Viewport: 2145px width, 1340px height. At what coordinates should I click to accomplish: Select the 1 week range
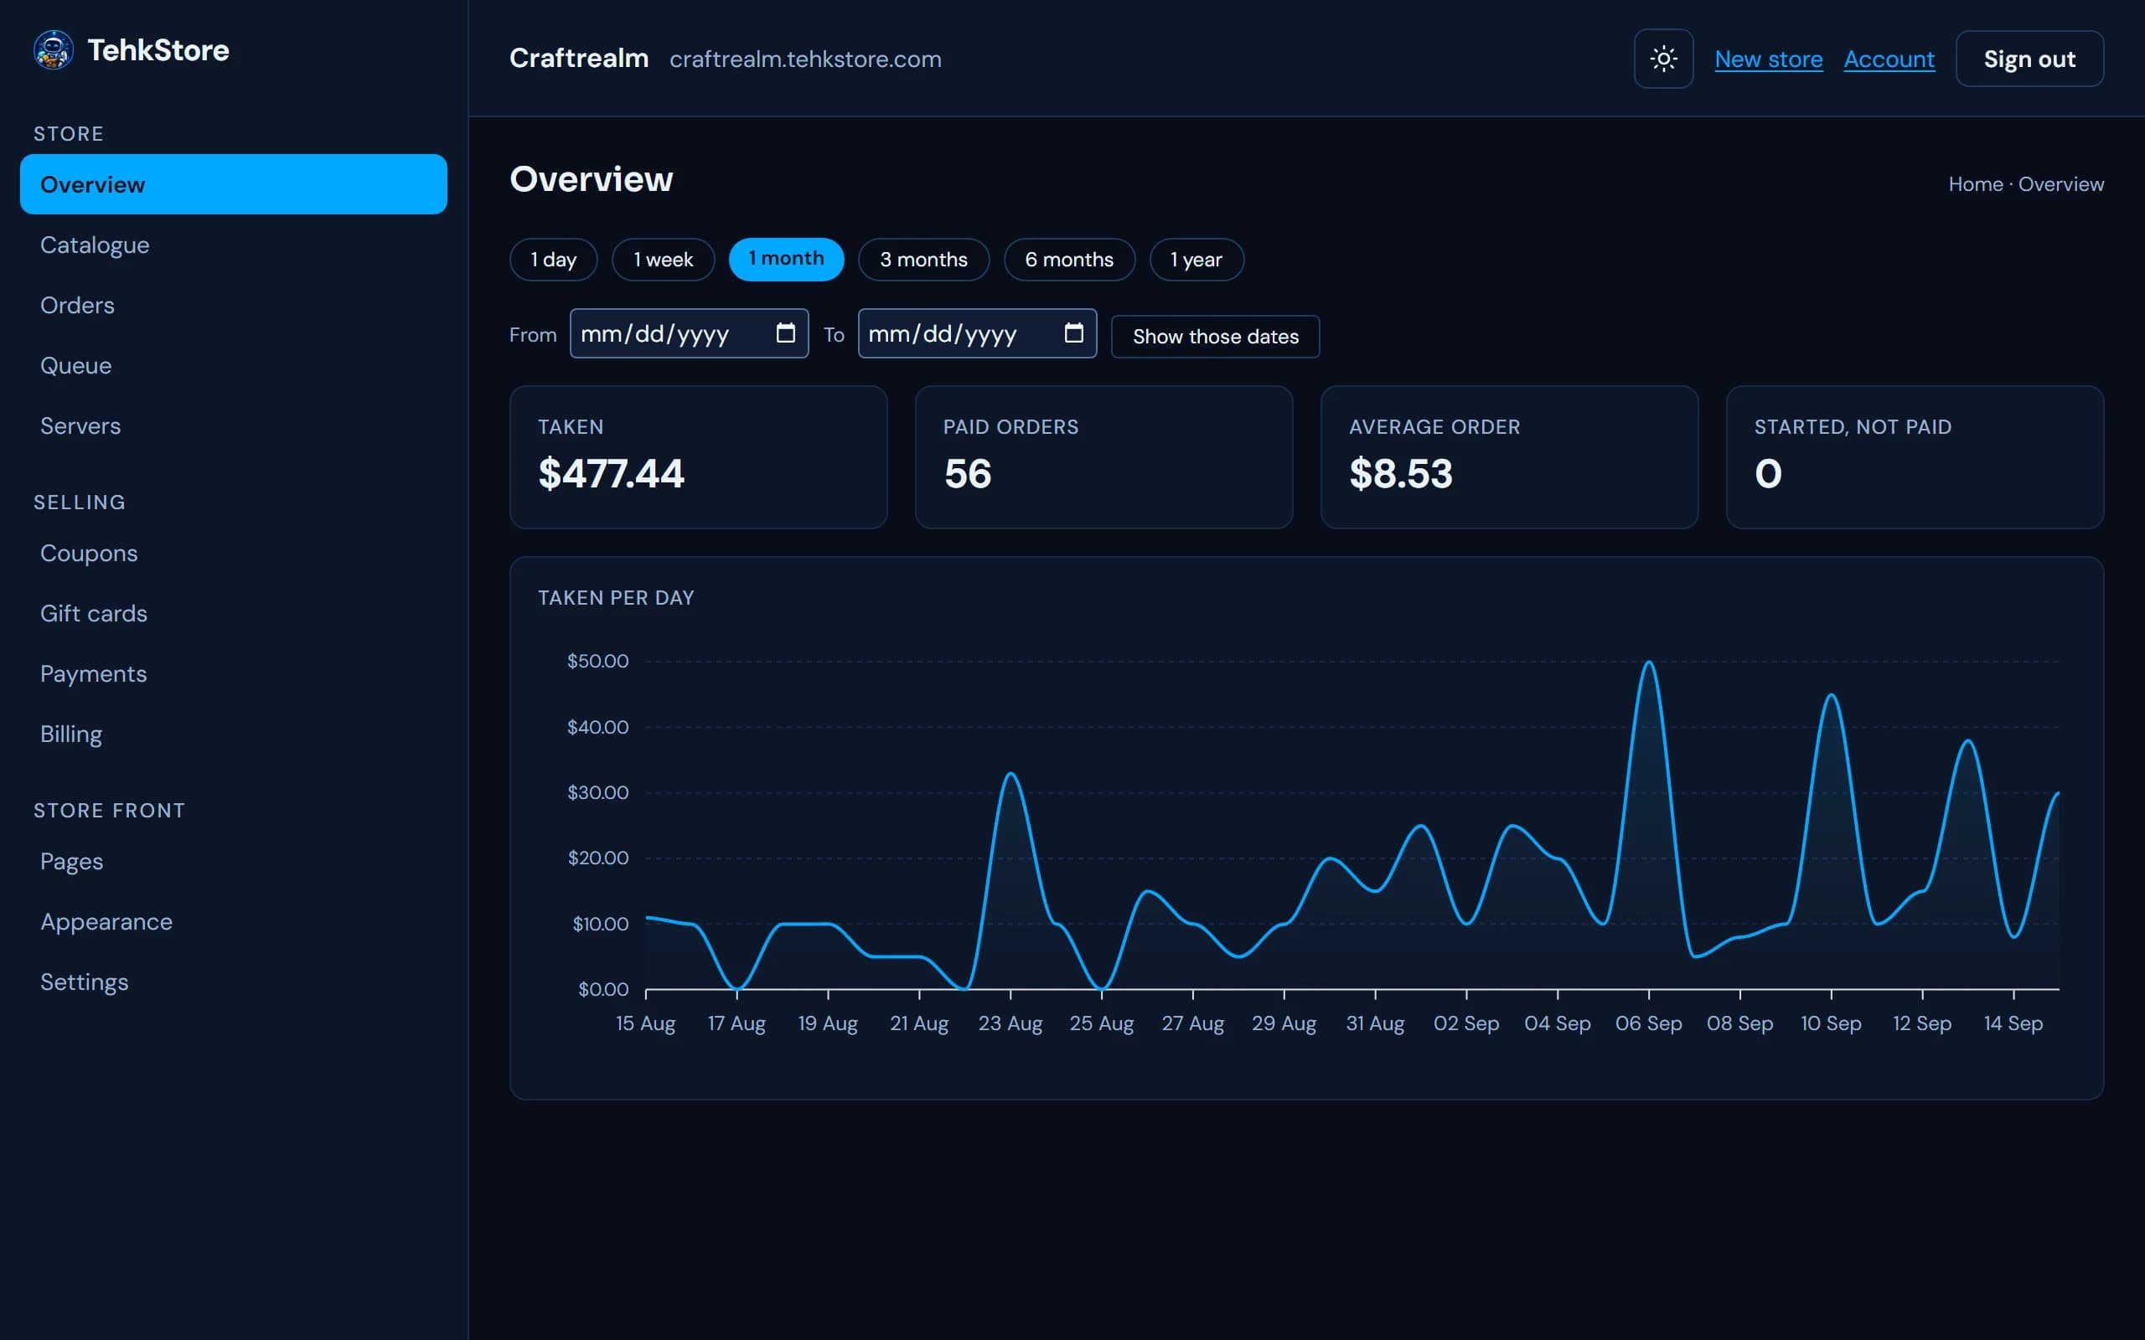click(663, 260)
